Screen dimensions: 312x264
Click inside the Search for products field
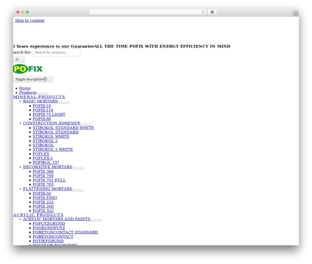(56, 52)
